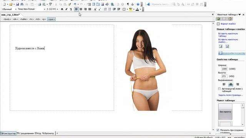
Task: Save the page with floppy icon
Action: (17, 4)
